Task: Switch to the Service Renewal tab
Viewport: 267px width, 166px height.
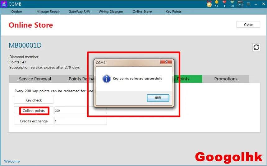Action: (x=35, y=79)
